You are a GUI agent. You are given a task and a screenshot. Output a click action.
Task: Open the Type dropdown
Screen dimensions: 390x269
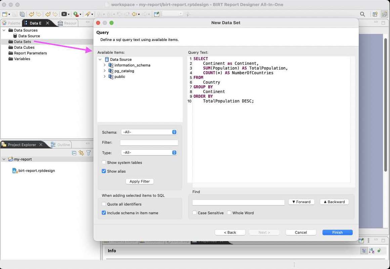coord(149,152)
